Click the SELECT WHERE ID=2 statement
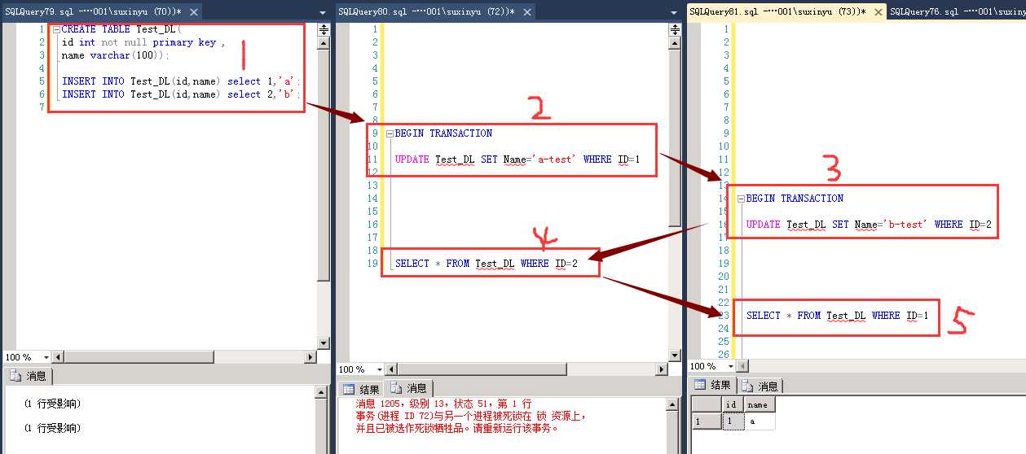The width and height of the screenshot is (1026, 454). [487, 264]
